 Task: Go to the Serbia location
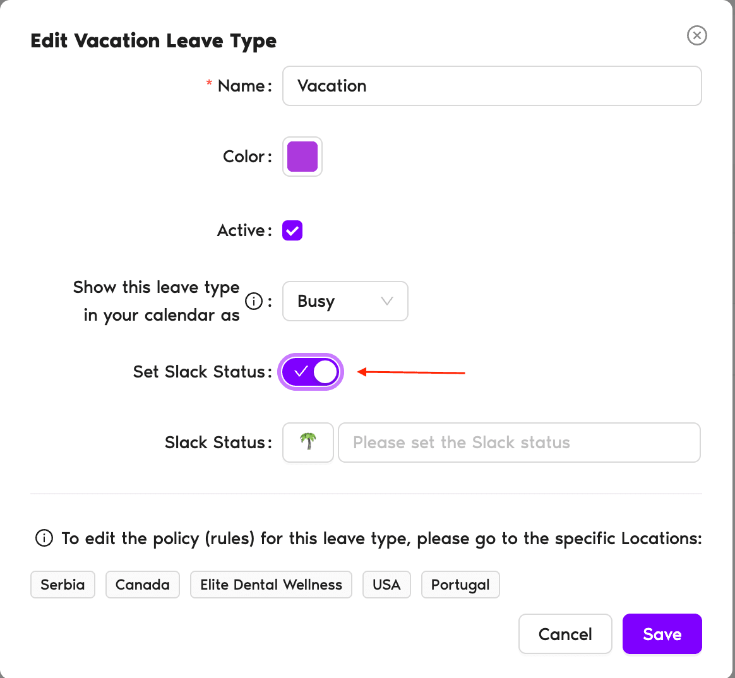point(63,585)
